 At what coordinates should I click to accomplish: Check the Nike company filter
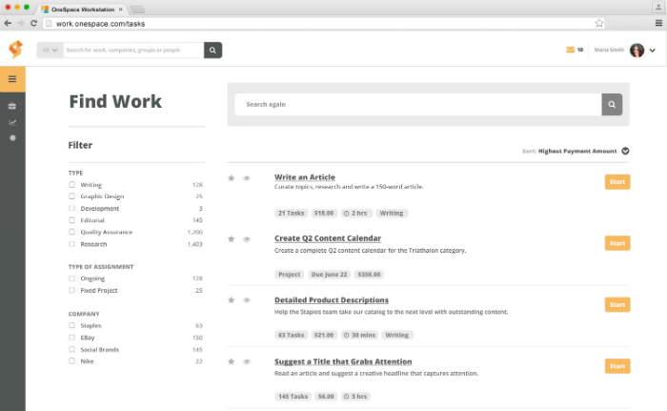click(x=71, y=361)
